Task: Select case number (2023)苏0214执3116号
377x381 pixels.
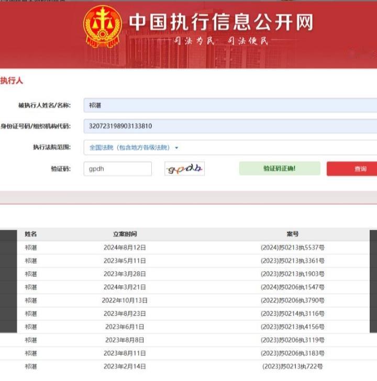Action: [292, 313]
